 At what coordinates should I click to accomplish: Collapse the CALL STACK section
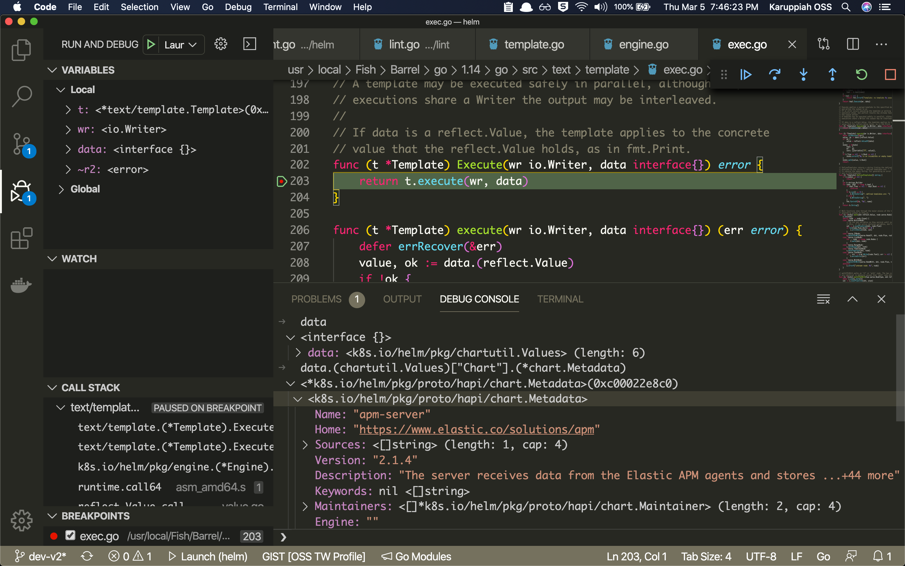click(52, 387)
